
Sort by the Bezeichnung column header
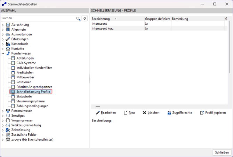(101, 19)
